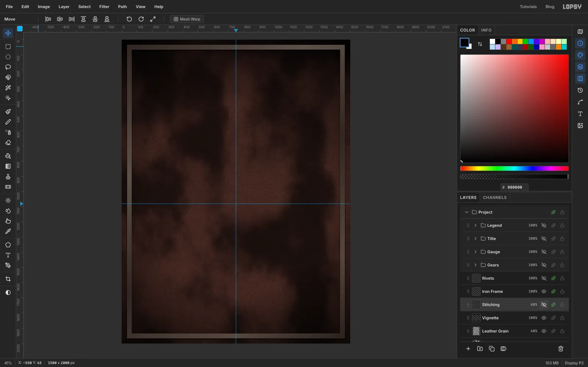Select the clone stamp tool

[8, 177]
